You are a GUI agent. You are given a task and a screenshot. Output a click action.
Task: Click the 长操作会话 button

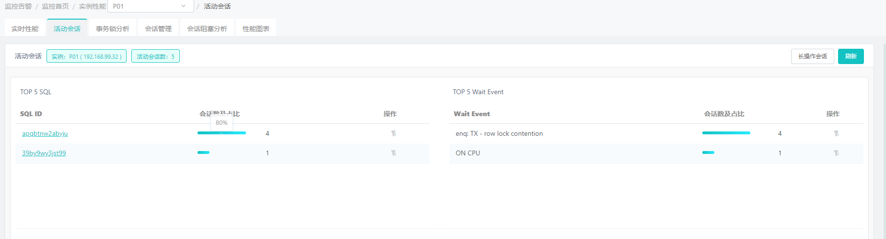(812, 56)
